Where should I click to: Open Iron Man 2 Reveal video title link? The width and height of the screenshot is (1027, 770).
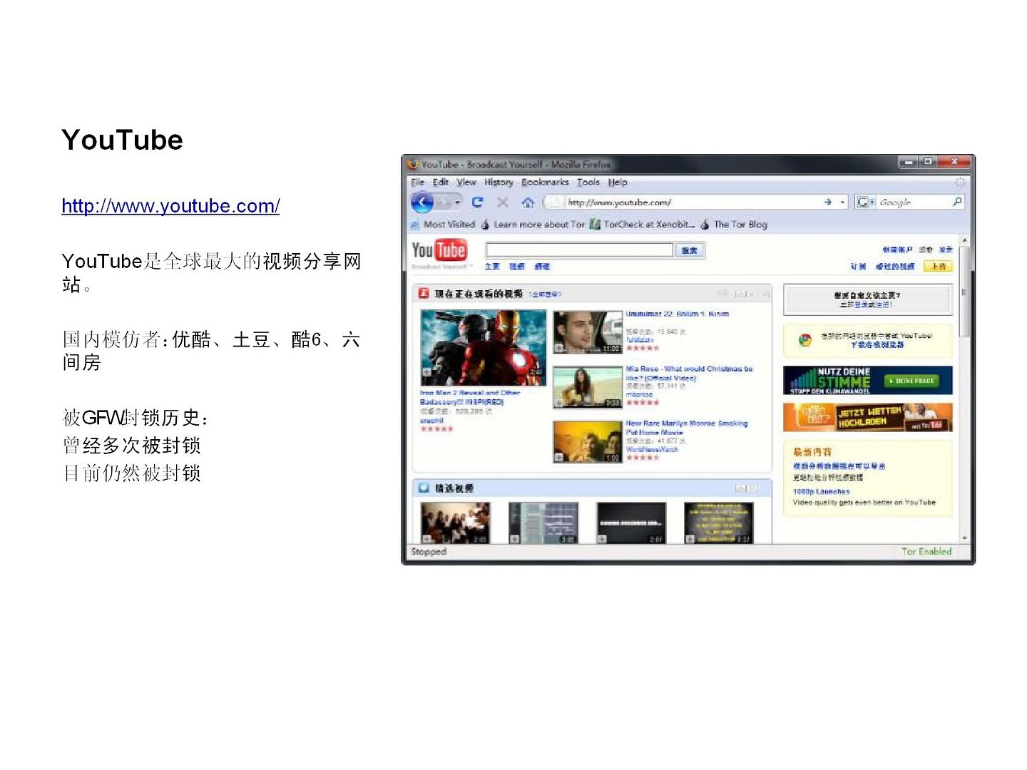(x=470, y=397)
